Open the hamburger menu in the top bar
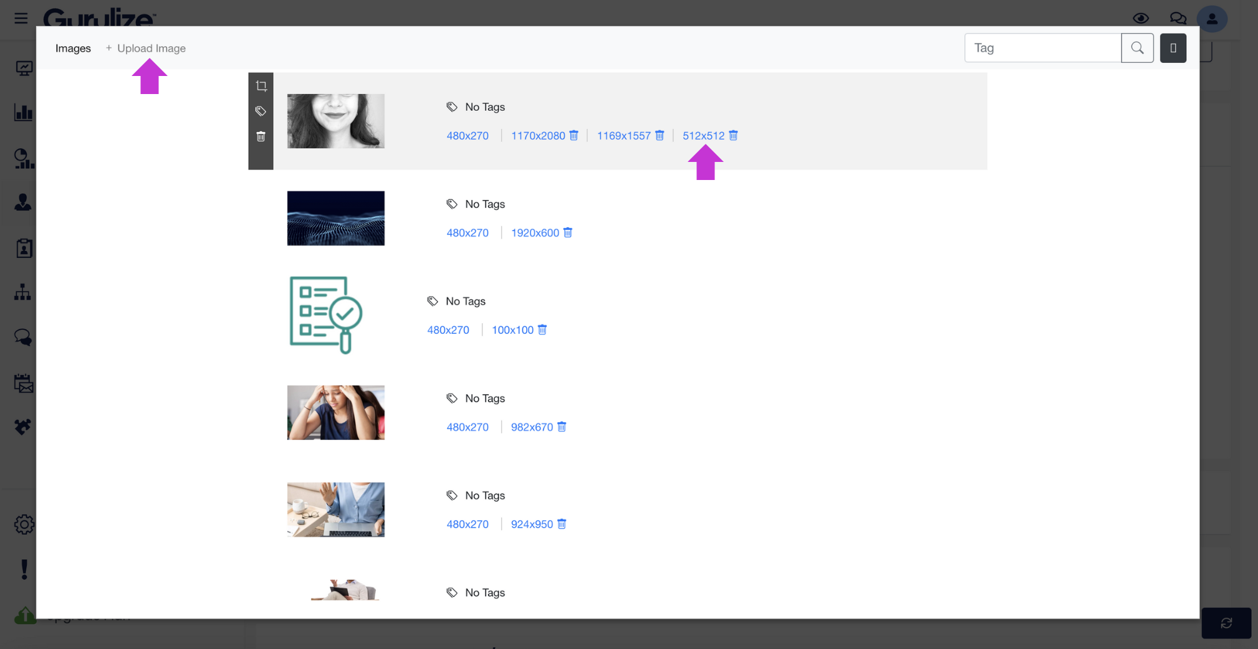 [x=21, y=18]
